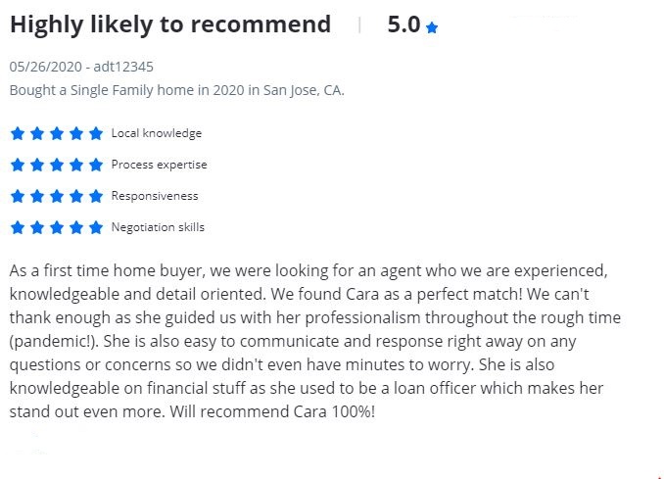Click the reviewer username adt12345
The height and width of the screenshot is (479, 664).
(x=123, y=67)
